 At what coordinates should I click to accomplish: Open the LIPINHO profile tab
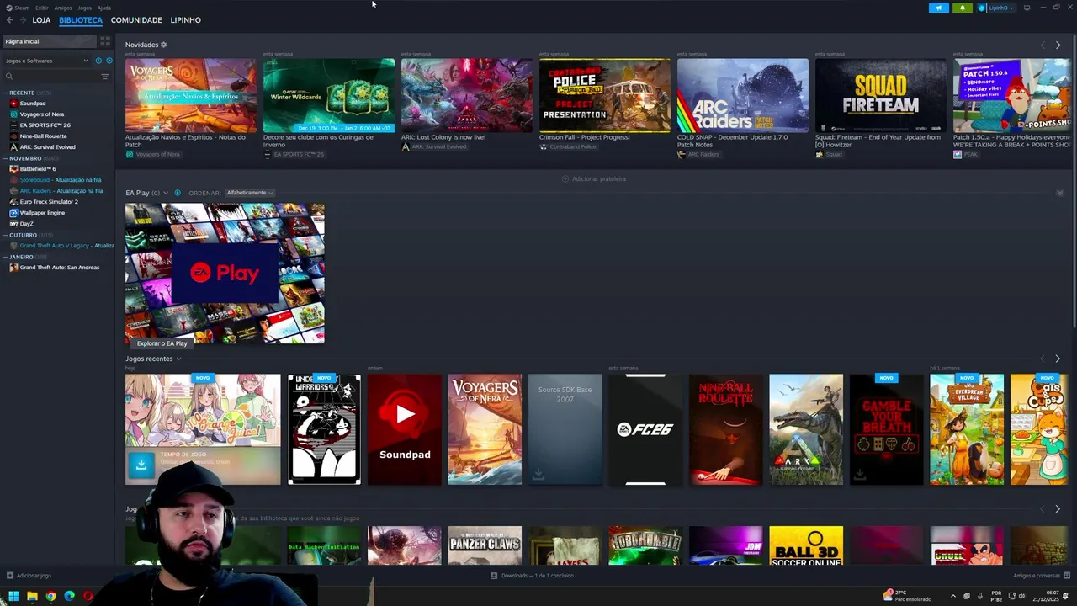click(185, 19)
